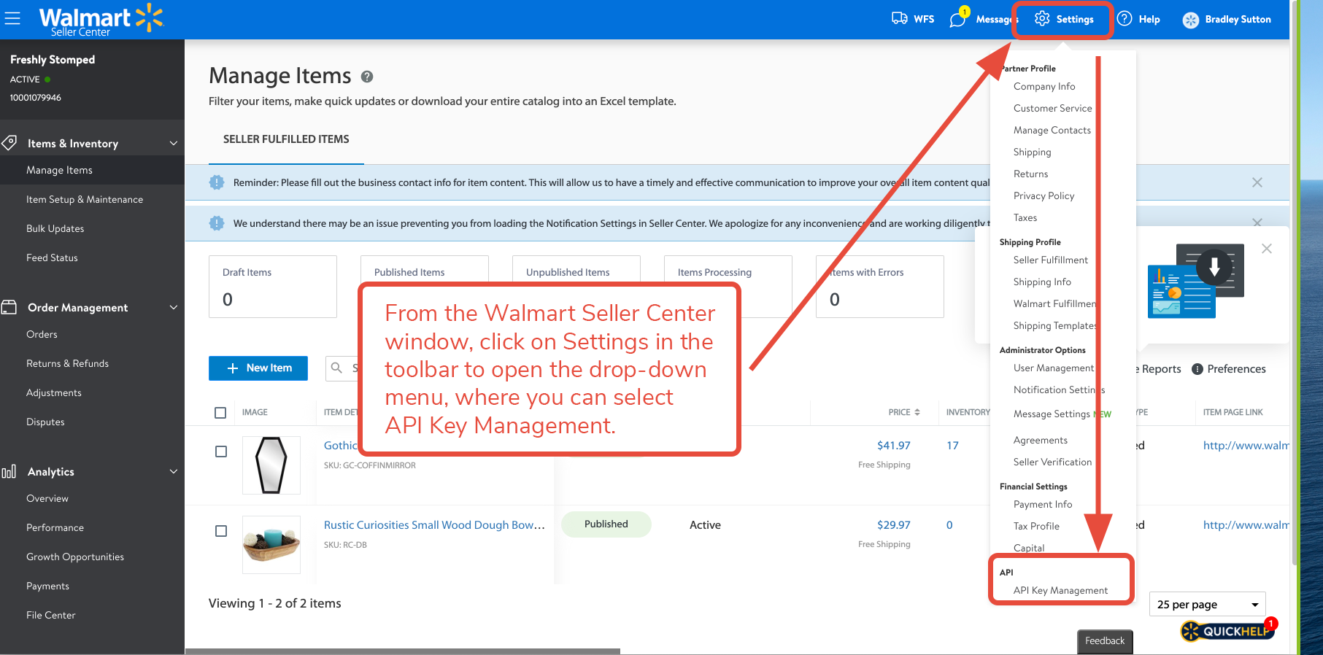Select API Key Management from menu
Screen dimensions: 1323x655
(1060, 590)
